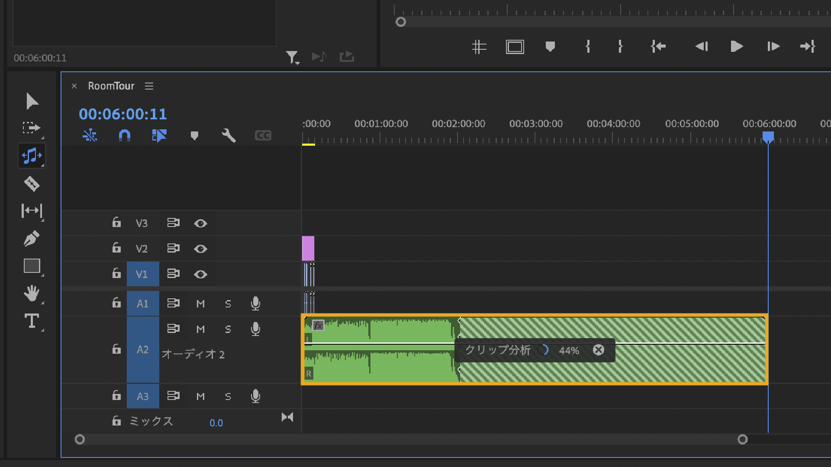The image size is (831, 467).
Task: Toggle V2 track output eye
Action: click(200, 249)
